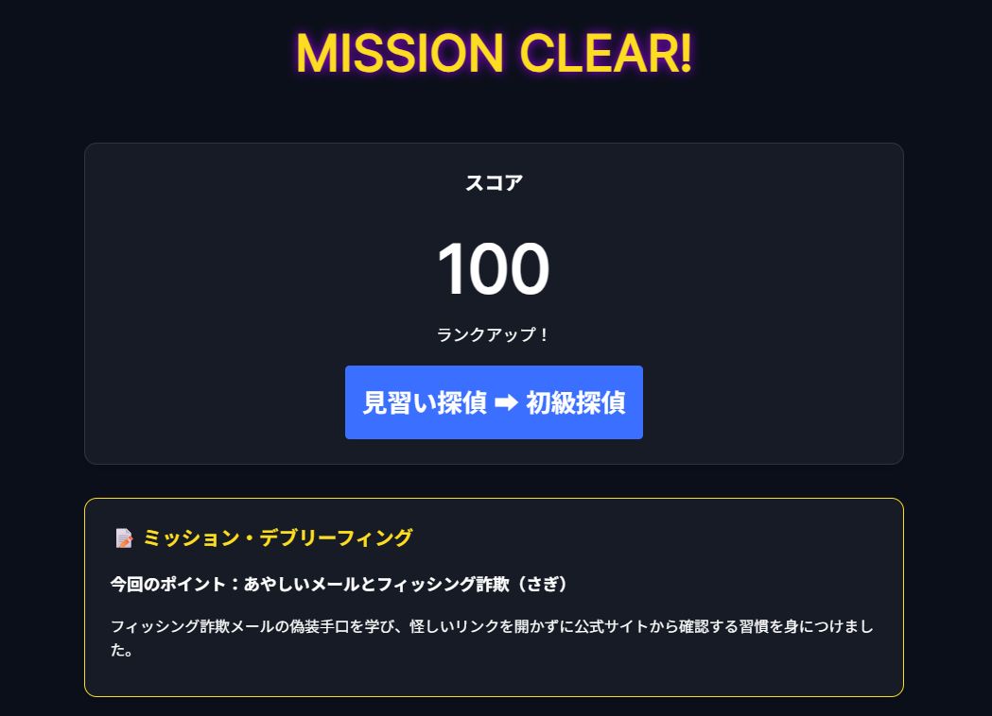992x716 pixels.
Task: Select the glowing MISSION CLEAR! title
Action: click(x=495, y=54)
